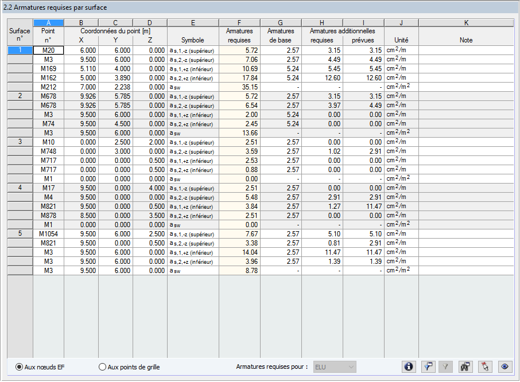Click point cell M169
The height and width of the screenshot is (382, 520).
click(x=48, y=69)
